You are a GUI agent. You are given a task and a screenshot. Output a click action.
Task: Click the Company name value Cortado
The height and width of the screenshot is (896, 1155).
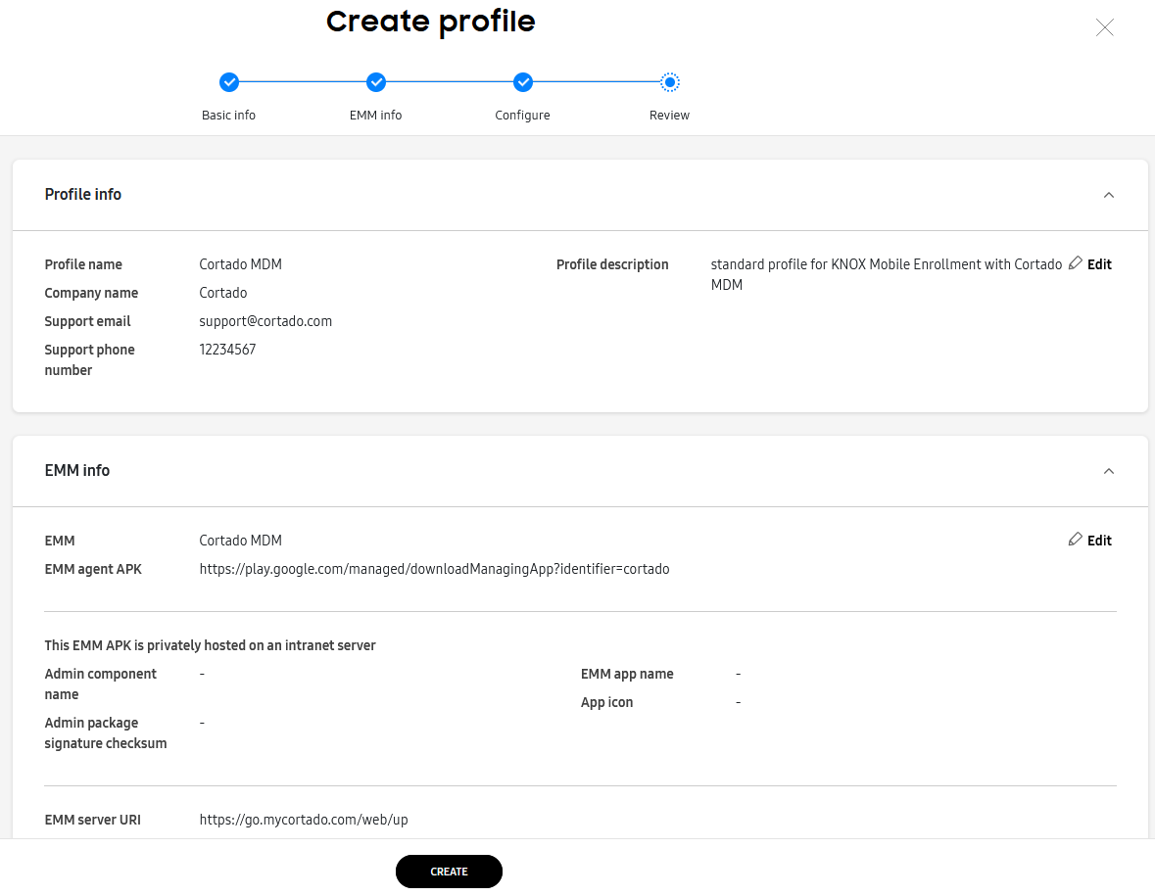click(x=223, y=293)
